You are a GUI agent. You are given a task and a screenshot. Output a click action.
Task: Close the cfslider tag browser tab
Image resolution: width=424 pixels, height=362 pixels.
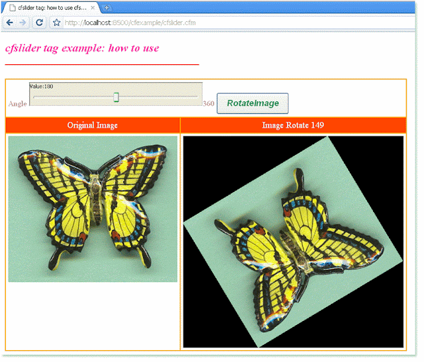(93, 8)
